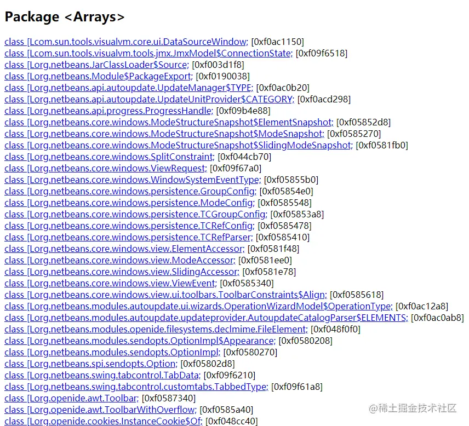Click the address [0xf0587340]

[169, 399]
